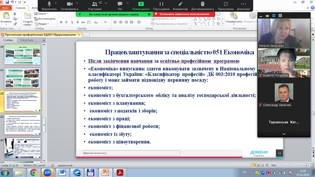This screenshot has height=177, width=315.
Task: Mute microphone with Zoom Выключить button
Action: pyautogui.click(x=49, y=5)
